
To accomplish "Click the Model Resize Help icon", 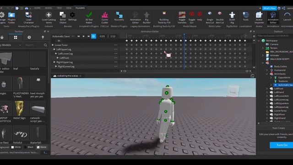I will (200, 14).
